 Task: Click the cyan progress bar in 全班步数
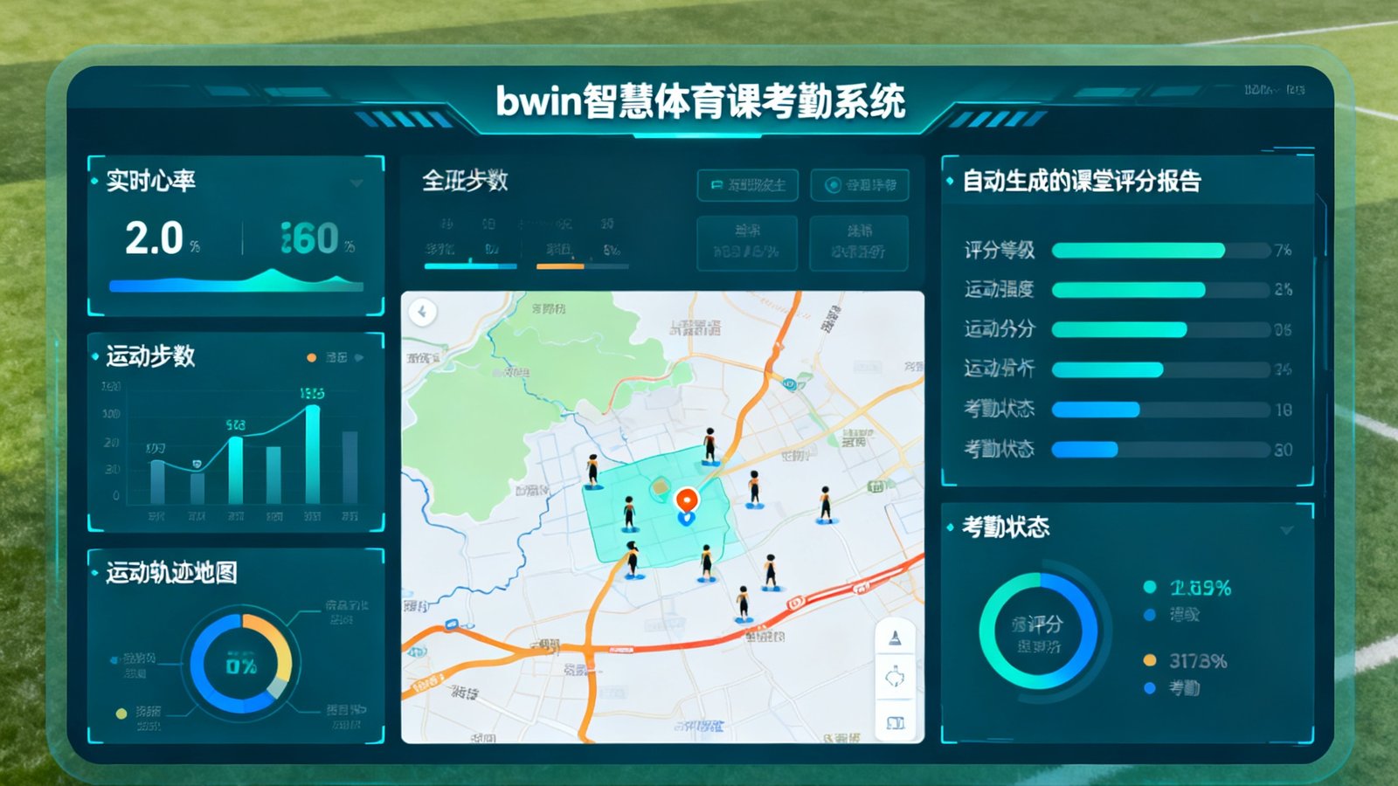(470, 265)
